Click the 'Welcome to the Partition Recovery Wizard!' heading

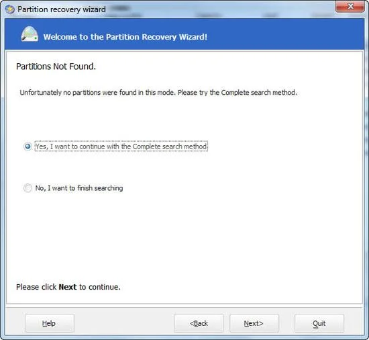(x=125, y=37)
